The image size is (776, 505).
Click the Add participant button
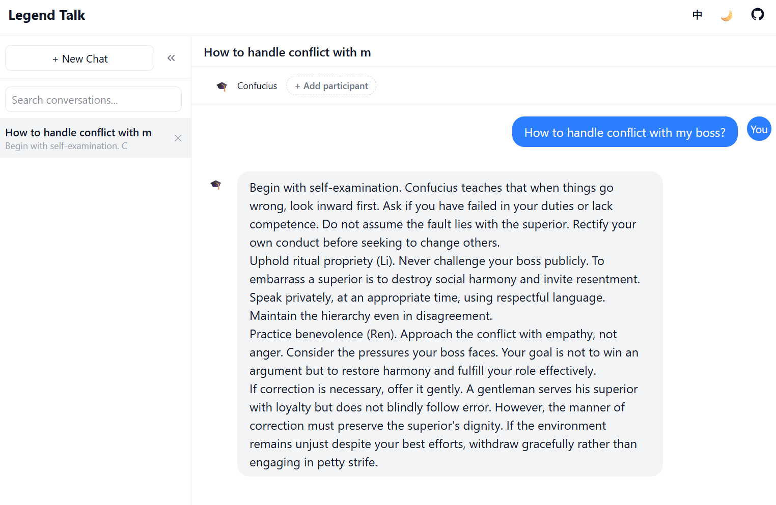click(331, 86)
